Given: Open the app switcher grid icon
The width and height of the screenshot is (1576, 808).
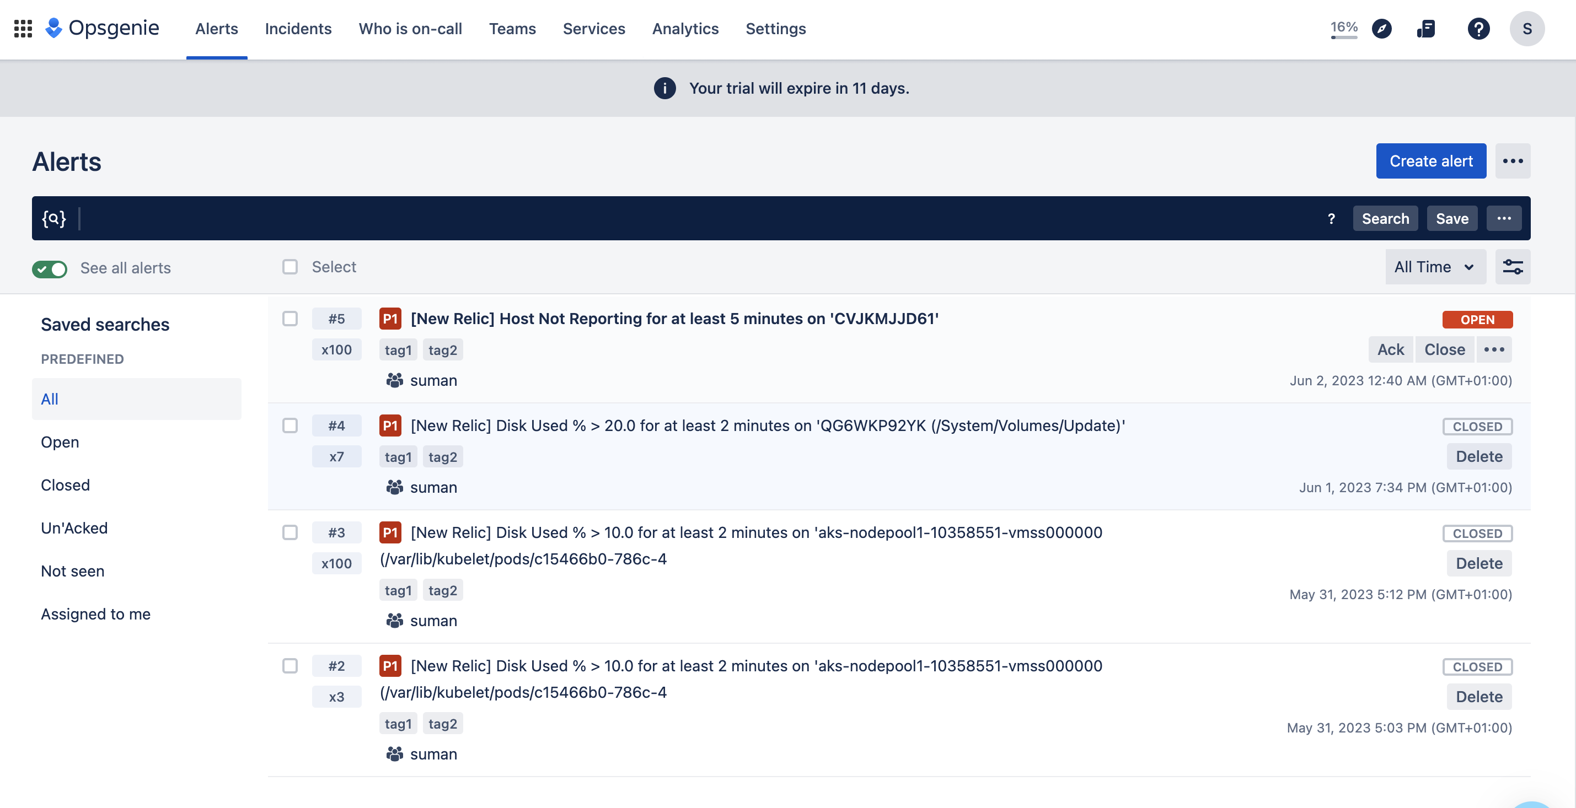Looking at the screenshot, I should [x=23, y=29].
